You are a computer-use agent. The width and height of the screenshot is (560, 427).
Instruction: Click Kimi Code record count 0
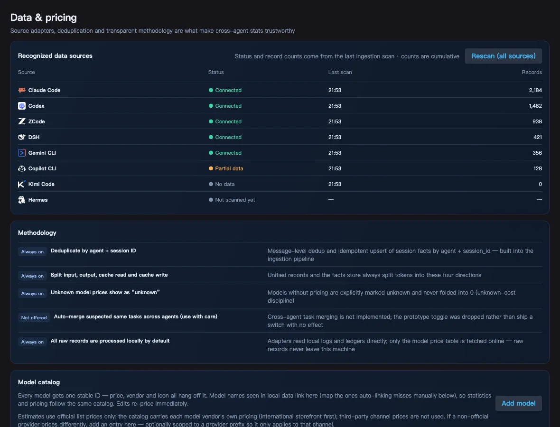(x=541, y=184)
